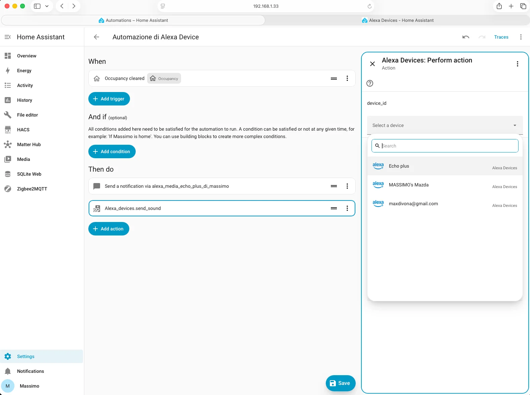The image size is (530, 395).
Task: Click the SQLite Web database icon
Action: [8, 174]
